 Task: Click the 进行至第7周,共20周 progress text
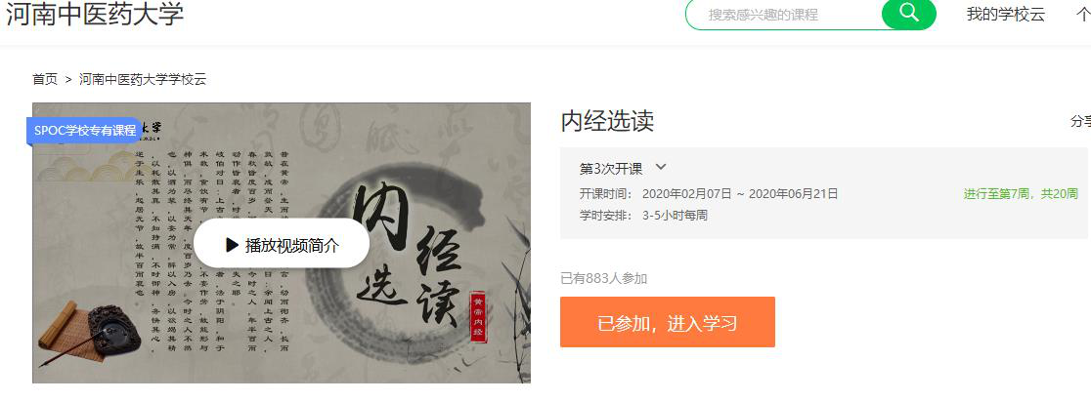[1021, 194]
